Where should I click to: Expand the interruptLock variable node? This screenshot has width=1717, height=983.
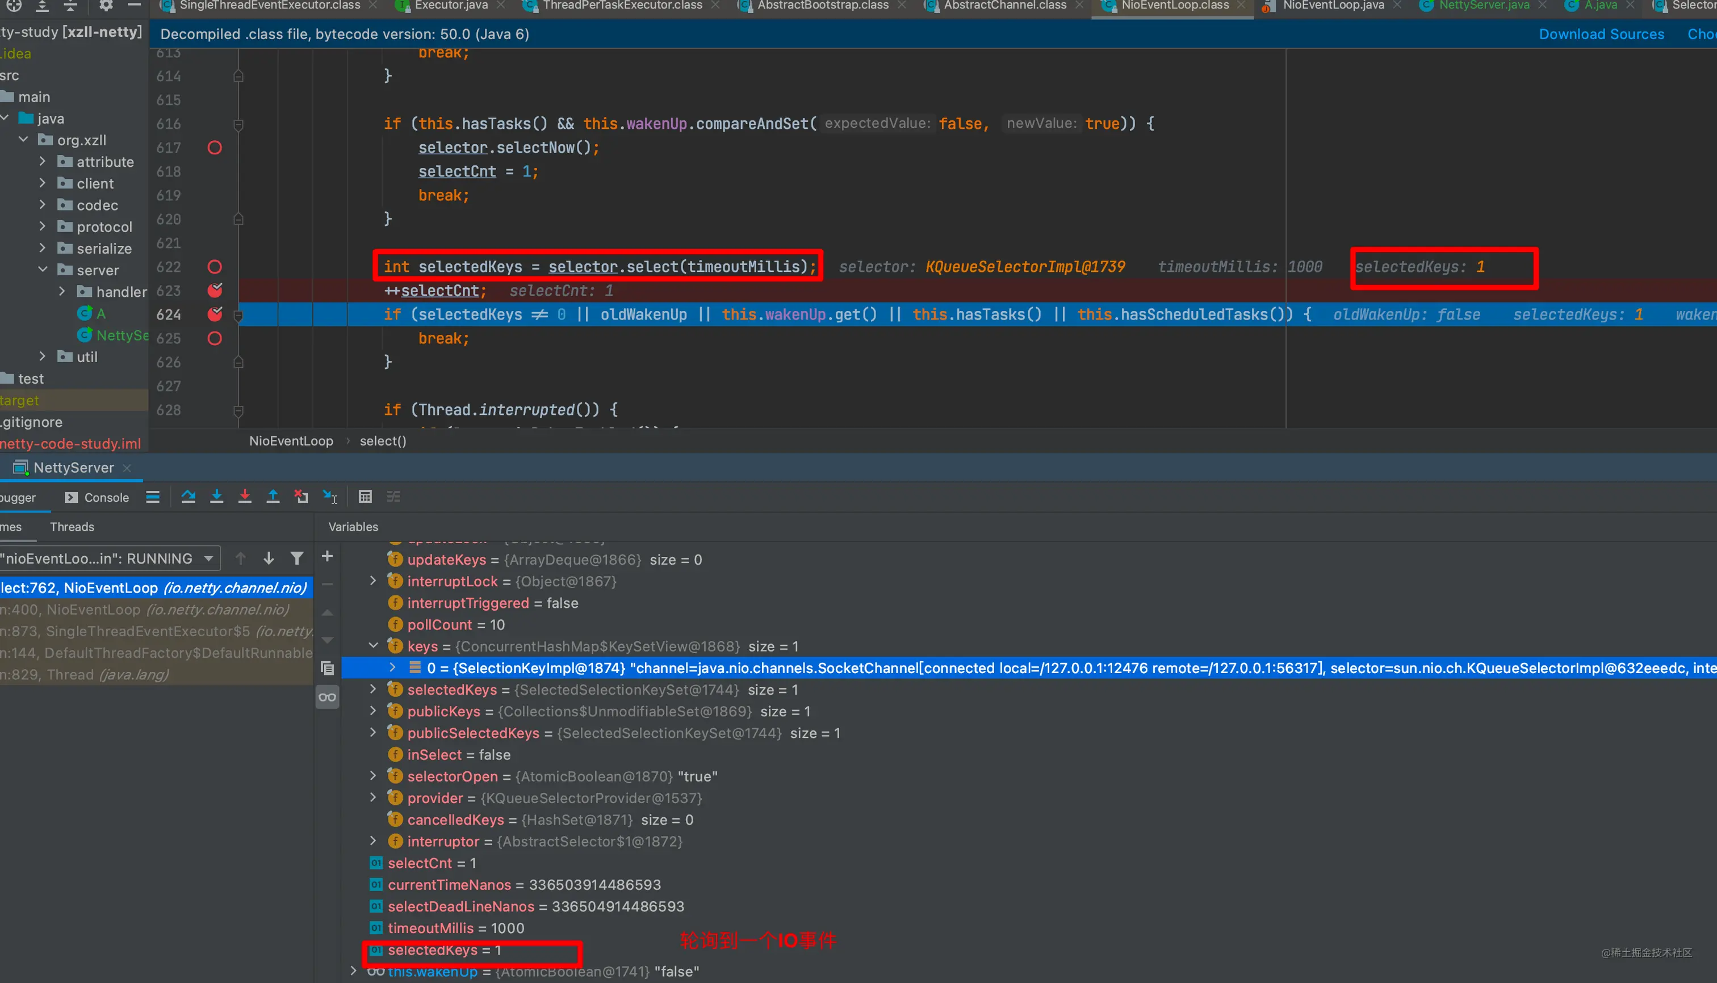tap(373, 581)
